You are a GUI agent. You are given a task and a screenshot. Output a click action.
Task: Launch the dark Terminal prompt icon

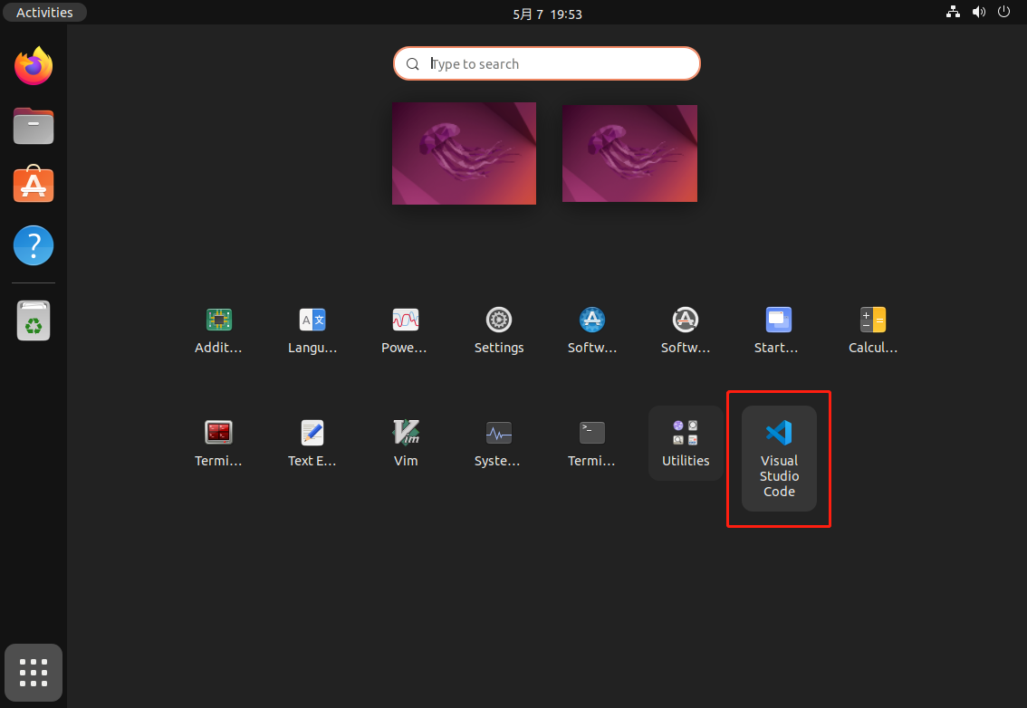pyautogui.click(x=592, y=432)
